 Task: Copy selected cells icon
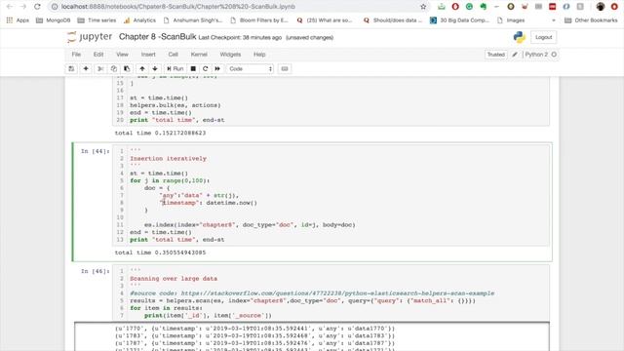point(113,69)
